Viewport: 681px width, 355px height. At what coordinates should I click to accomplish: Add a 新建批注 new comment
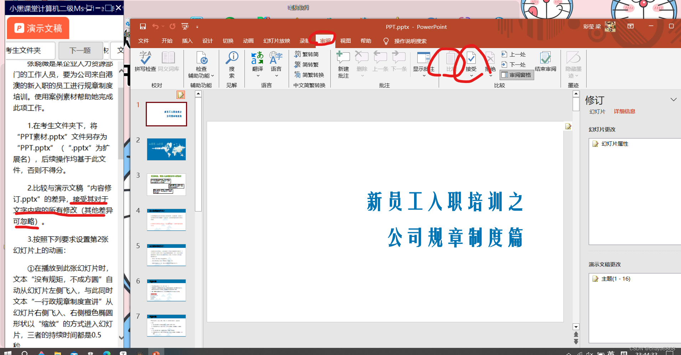[x=344, y=64]
